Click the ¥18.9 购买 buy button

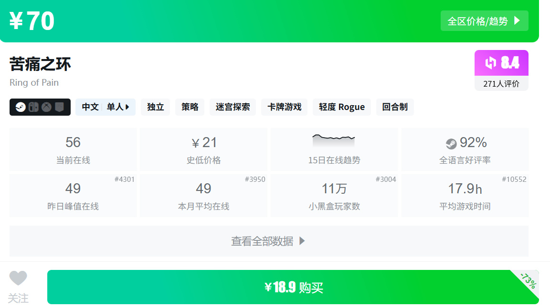click(x=293, y=287)
